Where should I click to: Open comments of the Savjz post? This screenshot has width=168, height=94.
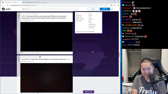tap(26, 53)
